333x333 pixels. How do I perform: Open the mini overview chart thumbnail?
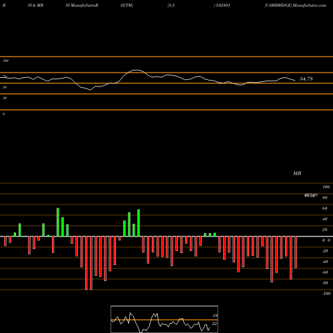tap(165, 319)
